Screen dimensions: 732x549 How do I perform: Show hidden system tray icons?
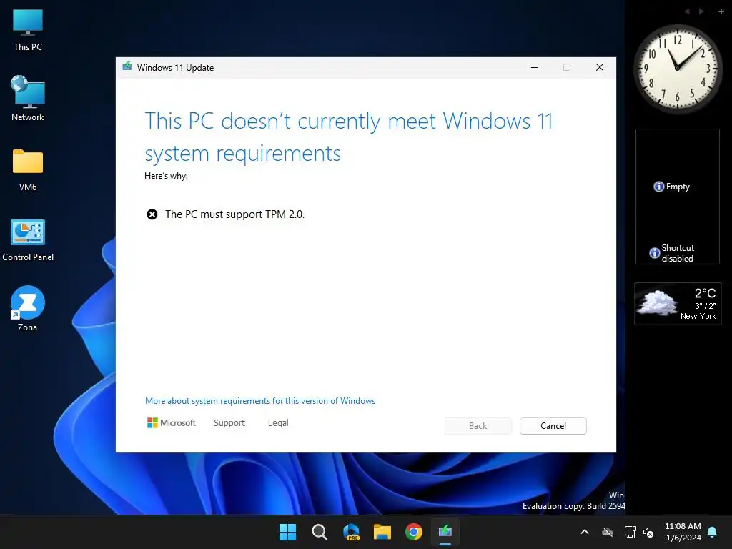[x=585, y=532]
